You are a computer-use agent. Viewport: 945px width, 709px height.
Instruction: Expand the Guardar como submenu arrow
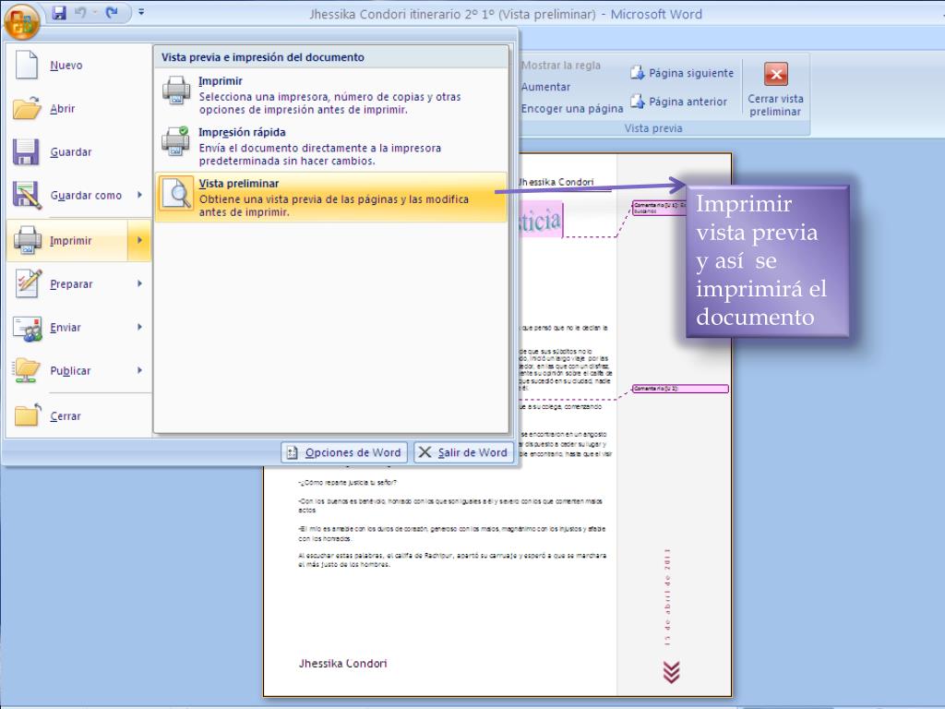coord(139,195)
